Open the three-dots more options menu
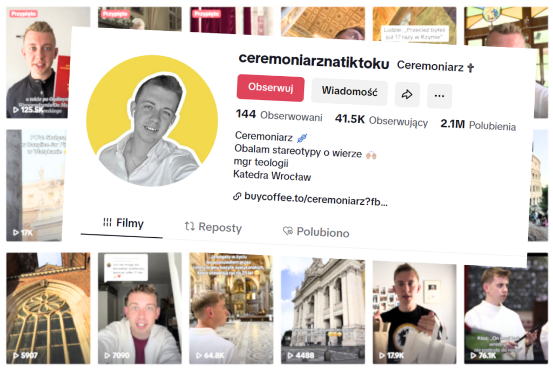Viewport: 553px width, 369px height. coord(440,96)
